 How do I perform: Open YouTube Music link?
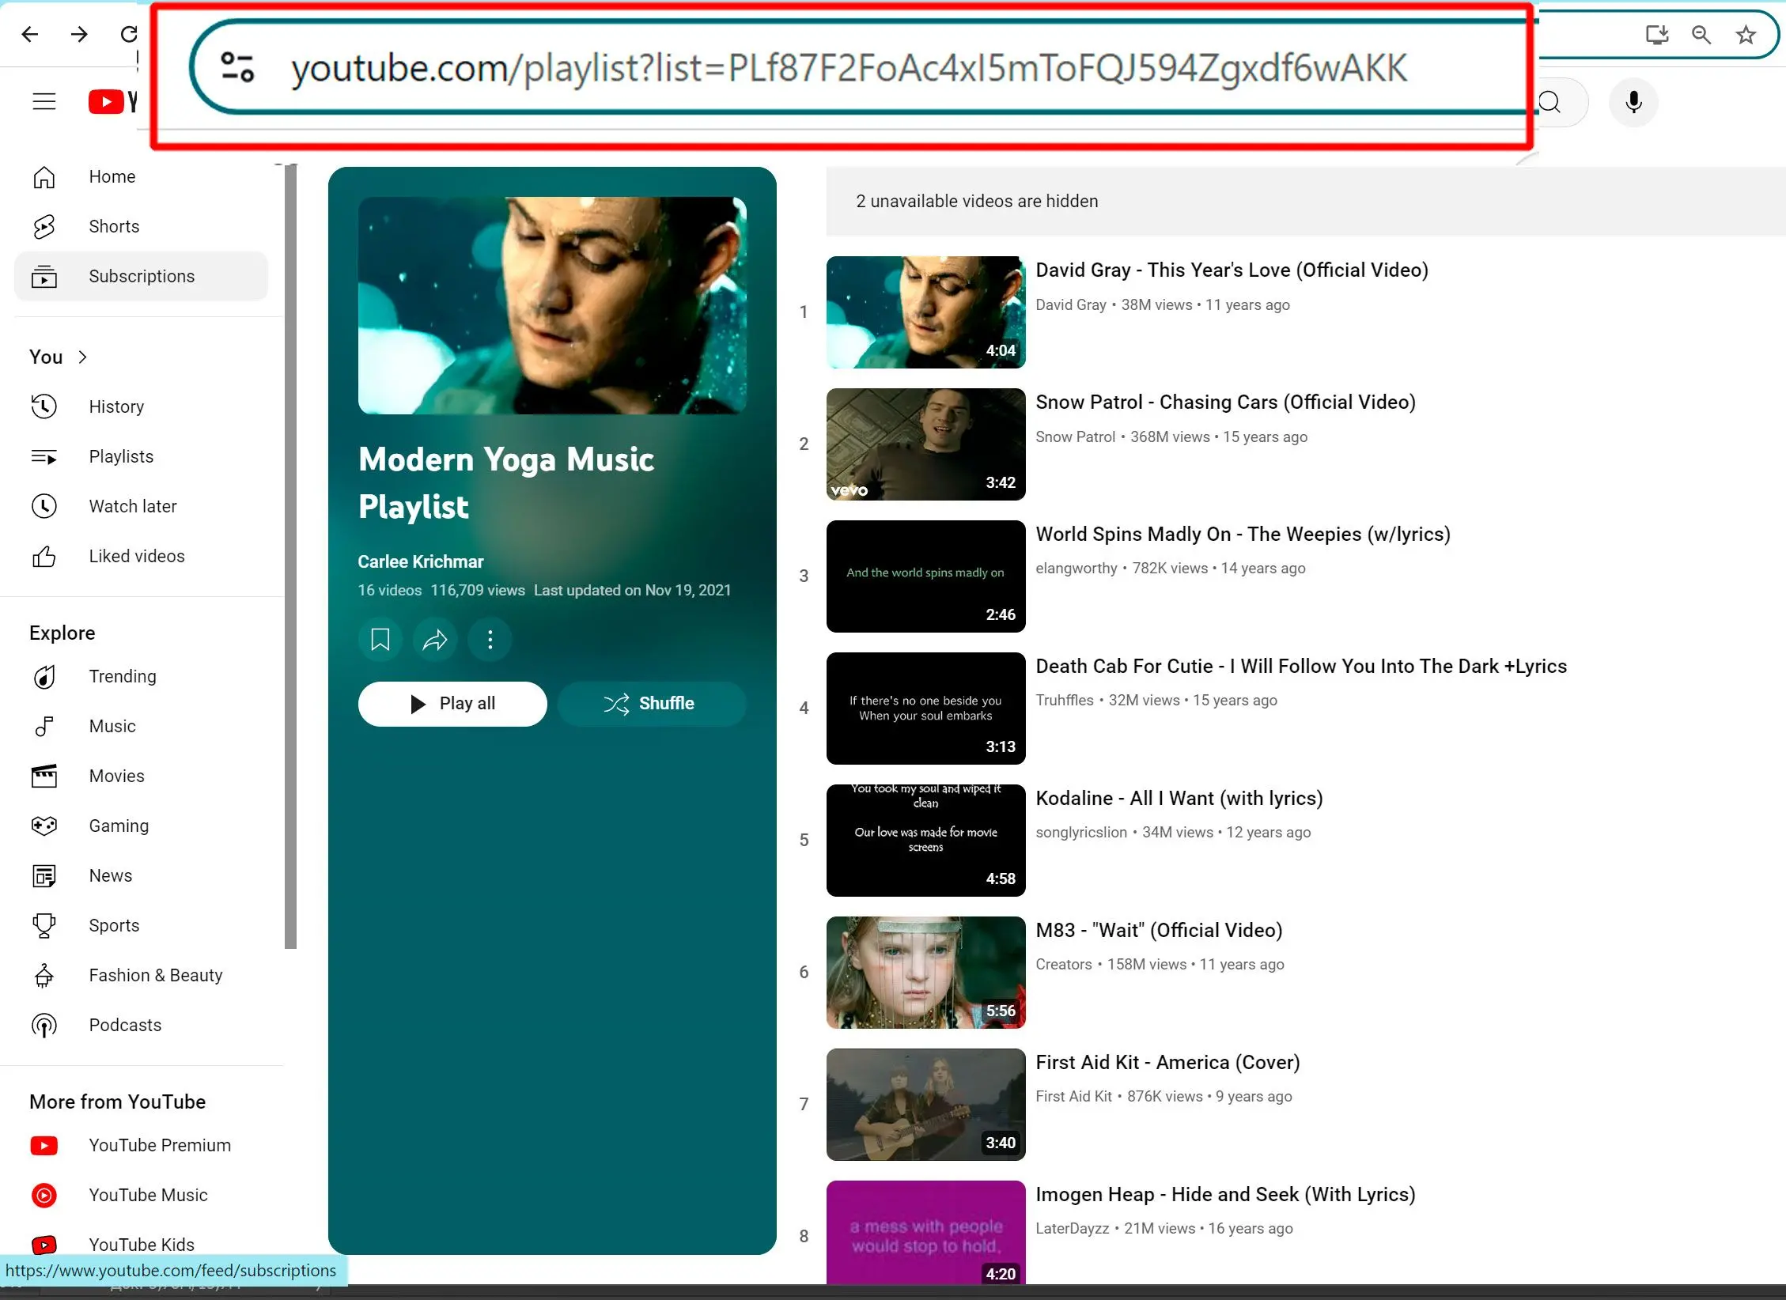pyautogui.click(x=142, y=1195)
